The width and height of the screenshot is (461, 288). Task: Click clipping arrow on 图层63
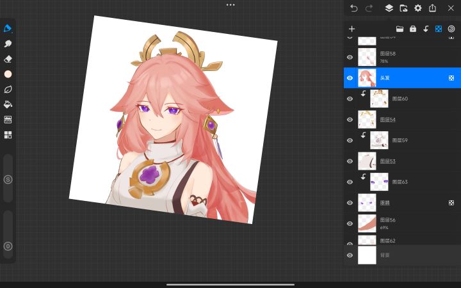point(364,177)
